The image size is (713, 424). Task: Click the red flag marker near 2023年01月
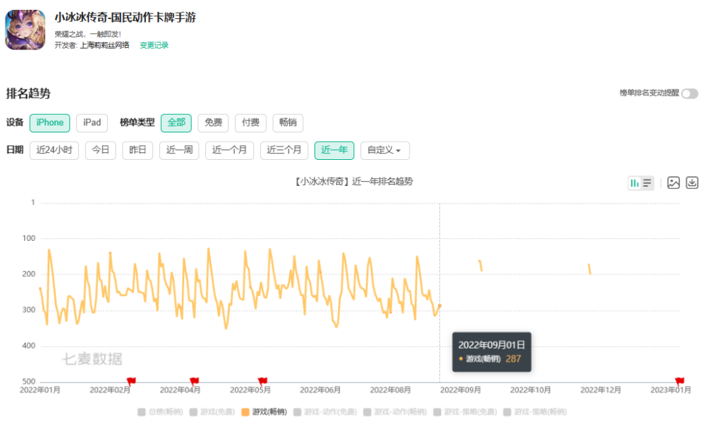(x=680, y=380)
